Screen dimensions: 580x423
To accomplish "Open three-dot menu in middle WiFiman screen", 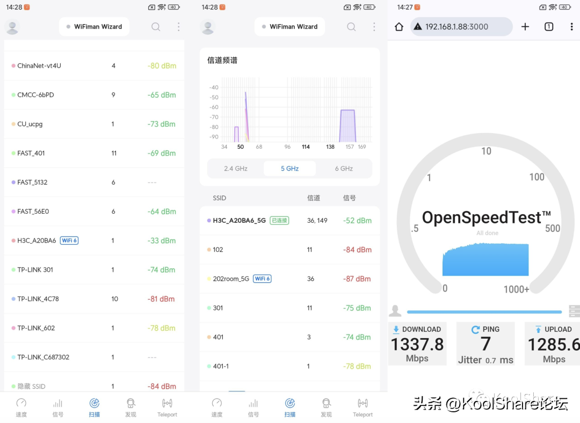I will pos(374,27).
